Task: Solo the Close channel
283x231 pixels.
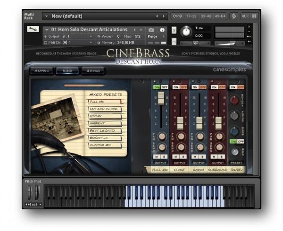Action: (183, 156)
